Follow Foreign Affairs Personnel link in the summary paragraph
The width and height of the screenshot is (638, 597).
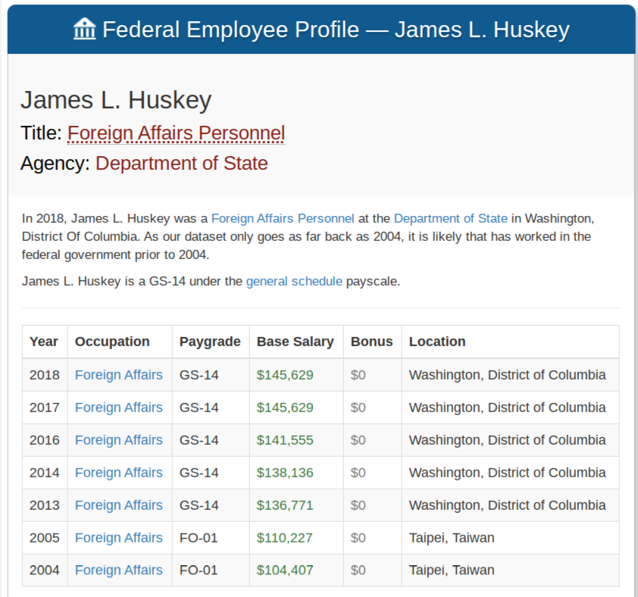point(283,218)
